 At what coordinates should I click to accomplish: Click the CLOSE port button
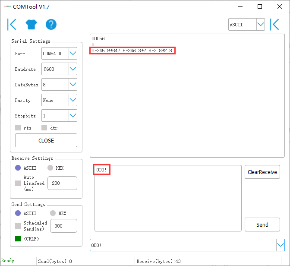click(x=46, y=140)
